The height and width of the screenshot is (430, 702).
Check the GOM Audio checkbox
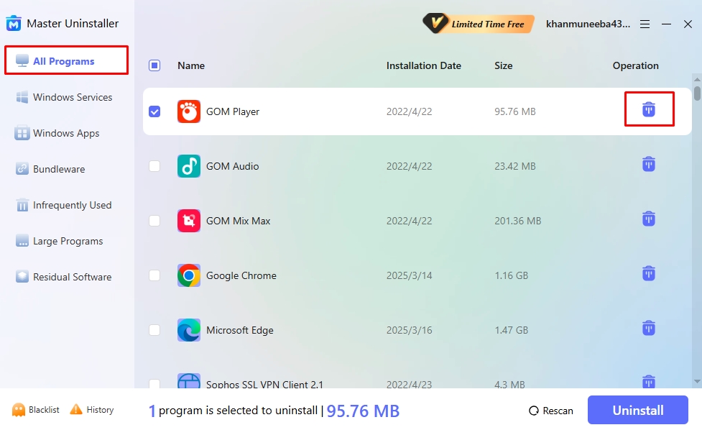click(x=154, y=166)
